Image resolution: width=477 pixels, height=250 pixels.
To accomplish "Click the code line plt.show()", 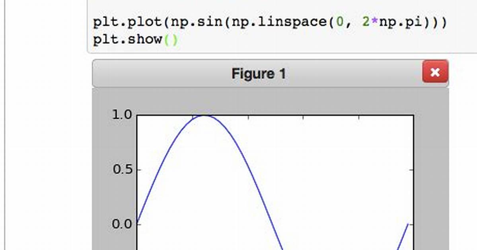I will pyautogui.click(x=135, y=39).
